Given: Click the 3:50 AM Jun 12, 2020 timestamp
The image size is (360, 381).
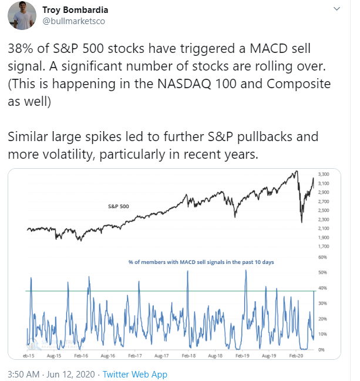Looking at the screenshot, I should coord(51,374).
